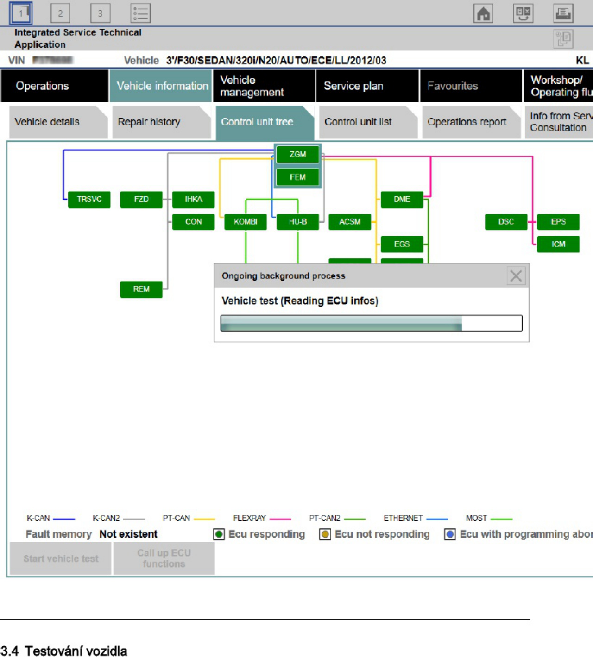This screenshot has height=657, width=593.
Task: Select the EPS control unit
Action: [x=558, y=222]
